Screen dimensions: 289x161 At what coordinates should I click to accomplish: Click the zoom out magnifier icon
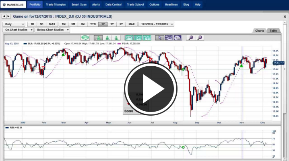click(x=200, y=38)
